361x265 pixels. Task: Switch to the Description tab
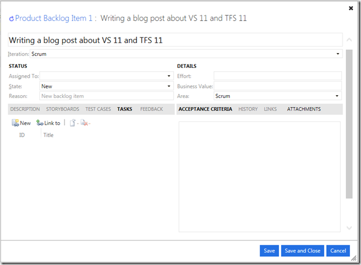click(25, 109)
